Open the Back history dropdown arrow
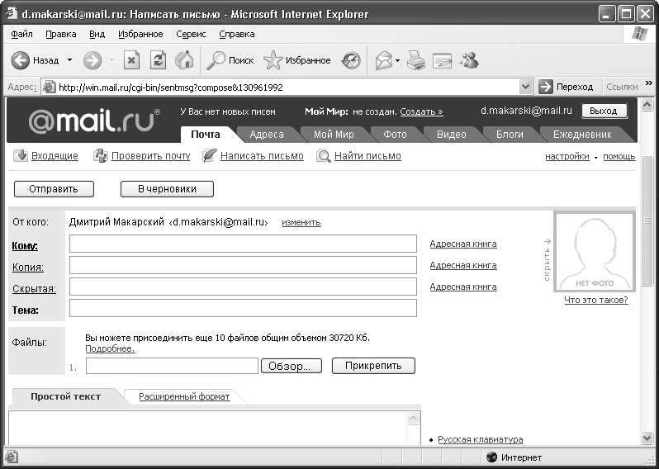 click(x=69, y=60)
